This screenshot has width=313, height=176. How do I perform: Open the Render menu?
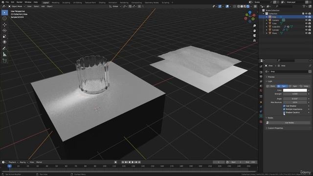coord(20,2)
